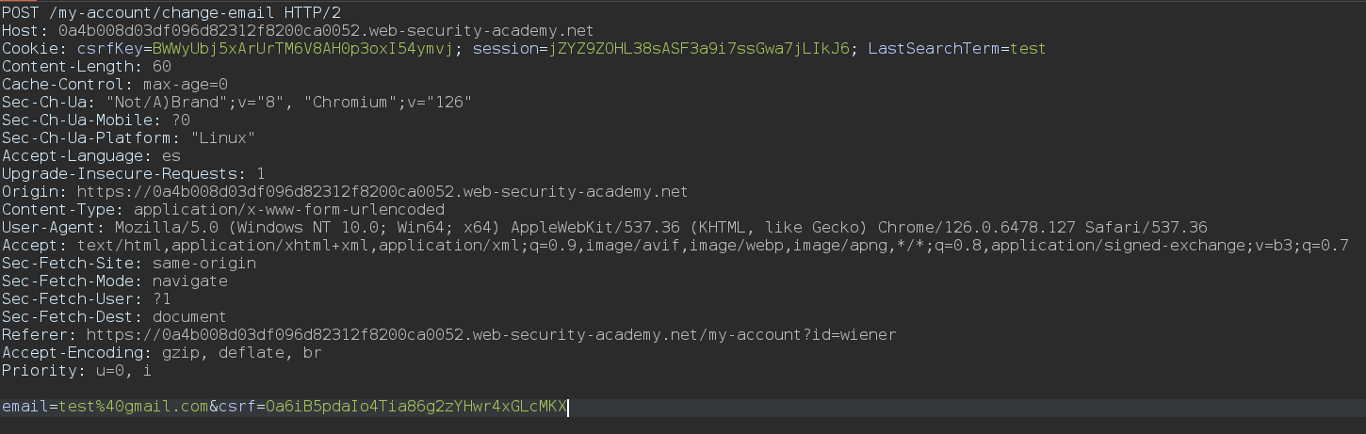Click the Accept header value
This screenshot has height=434, width=1366.
pos(712,245)
